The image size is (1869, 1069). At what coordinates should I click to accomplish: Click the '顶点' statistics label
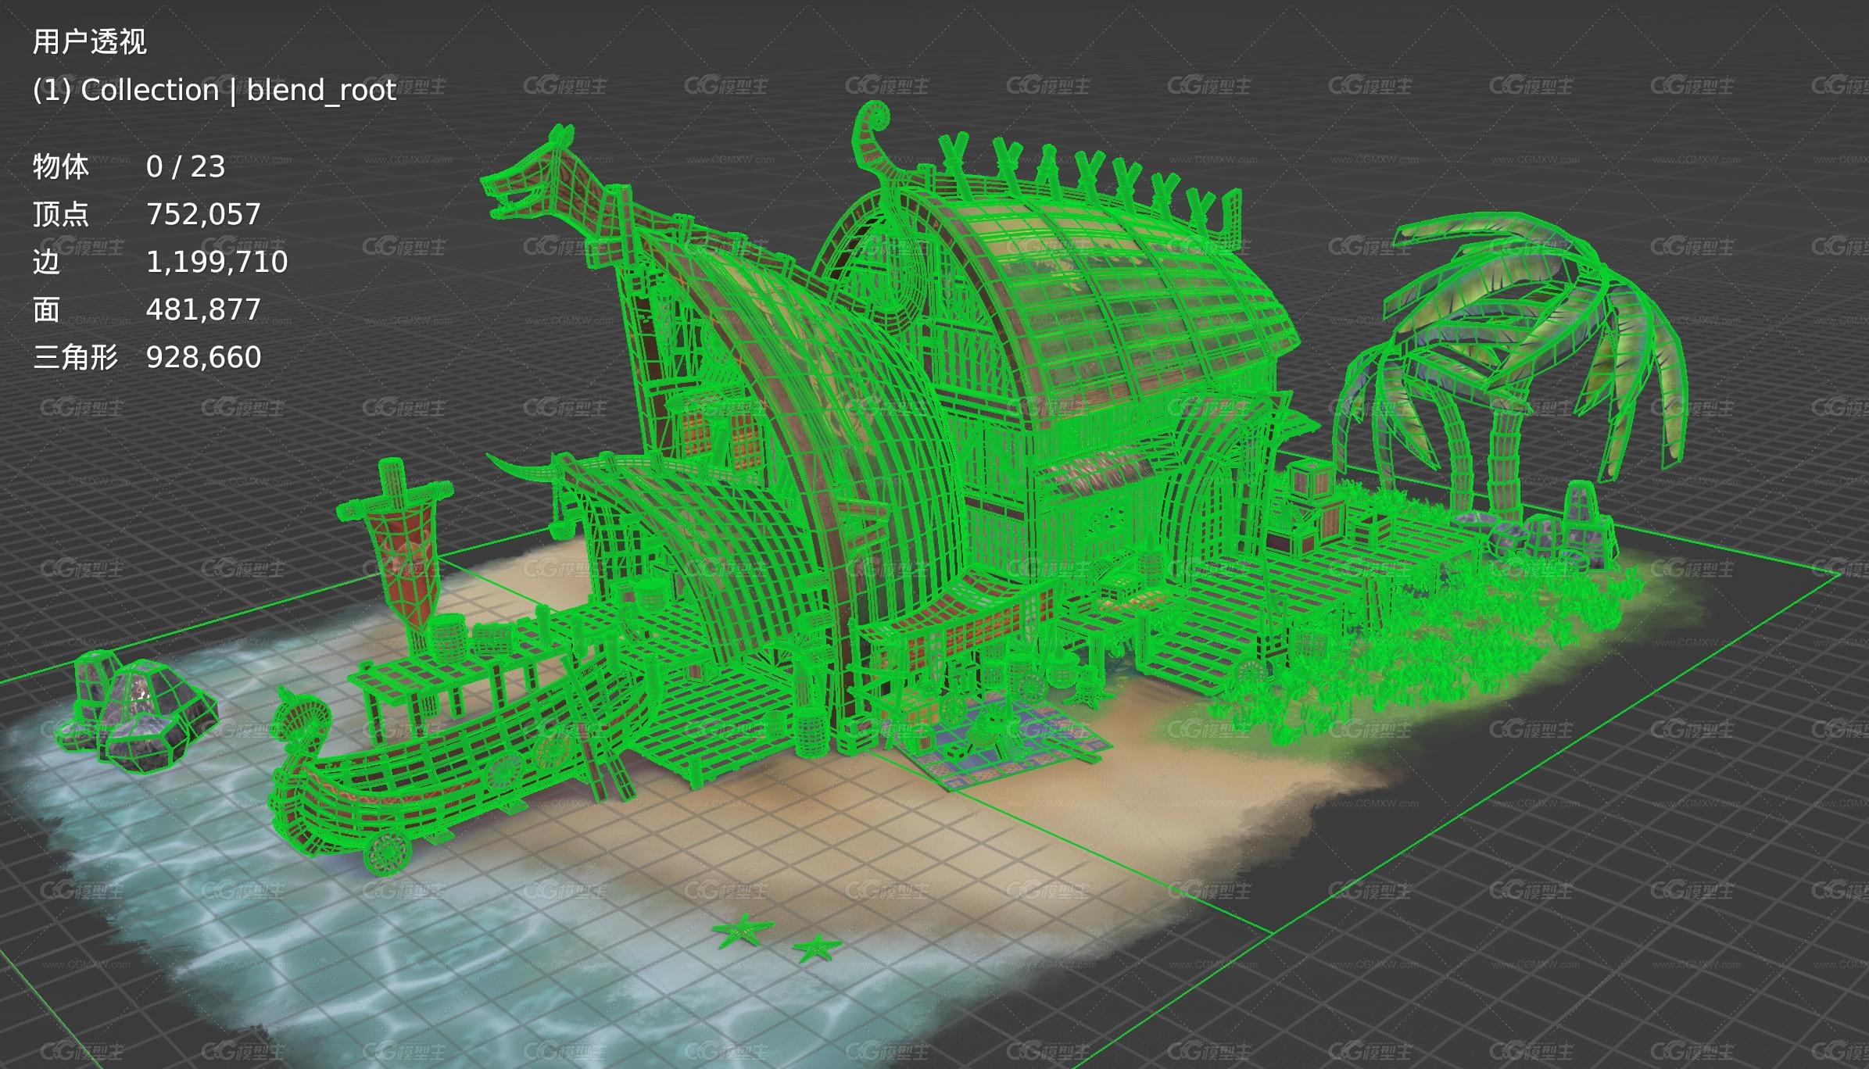pos(61,214)
